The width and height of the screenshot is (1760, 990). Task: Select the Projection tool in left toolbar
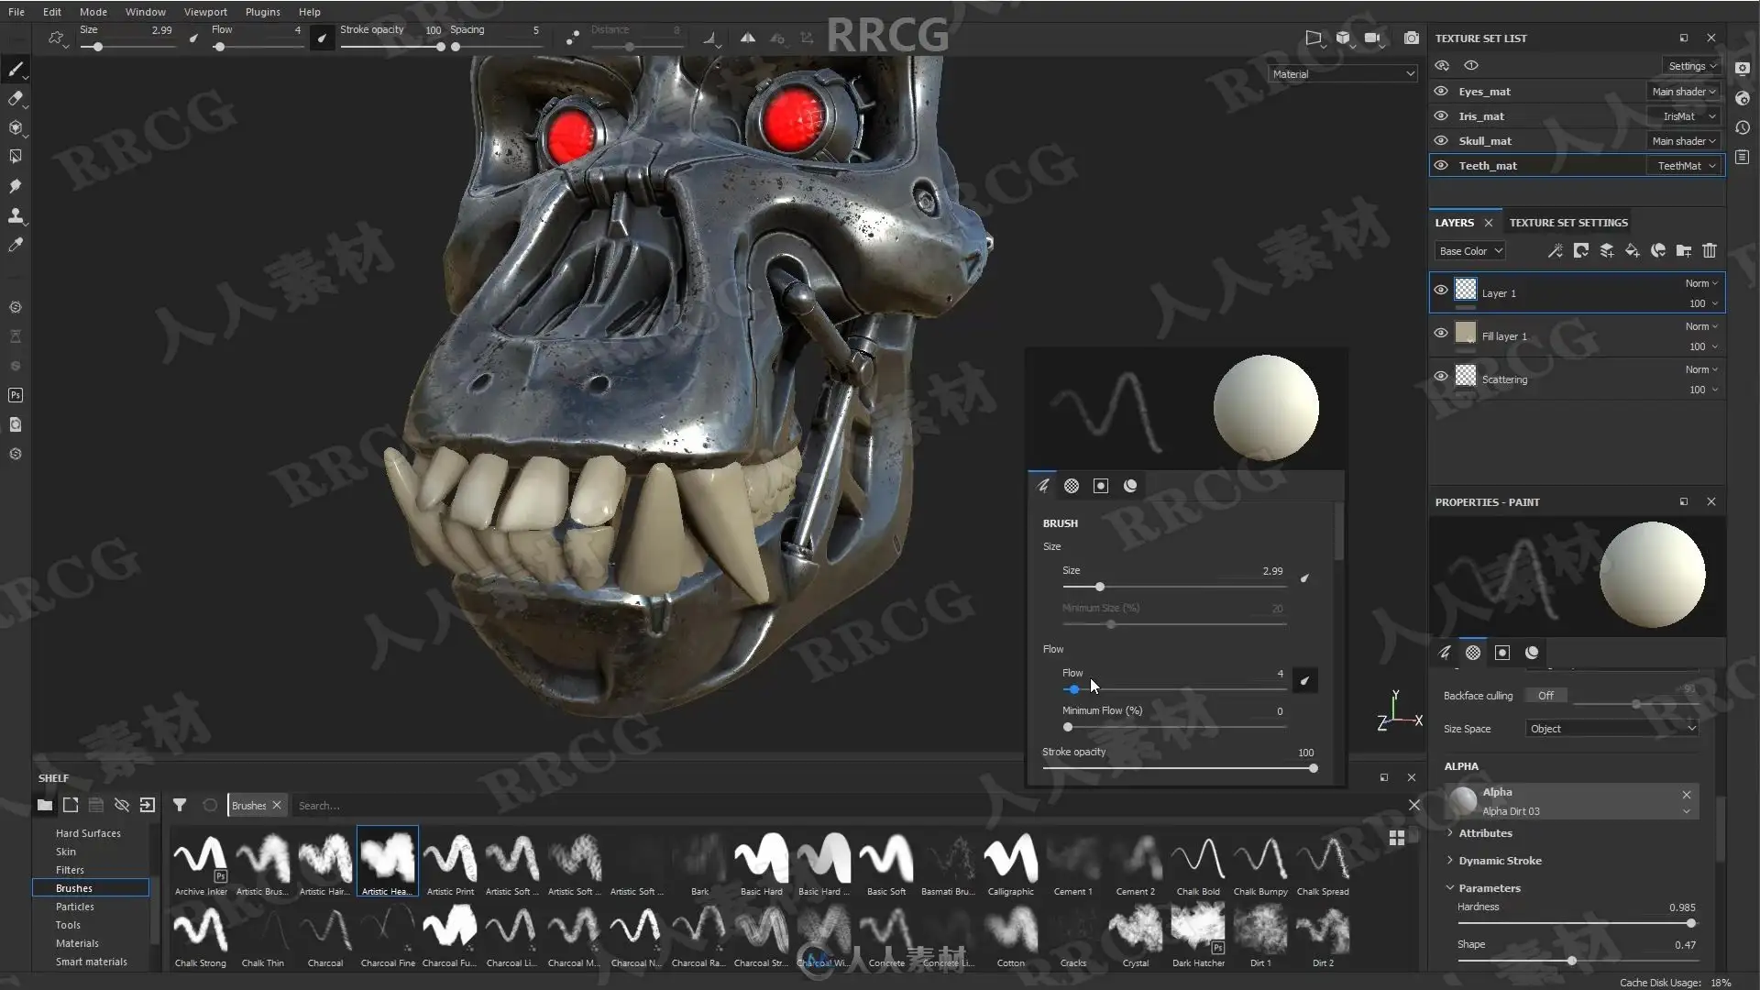[16, 127]
